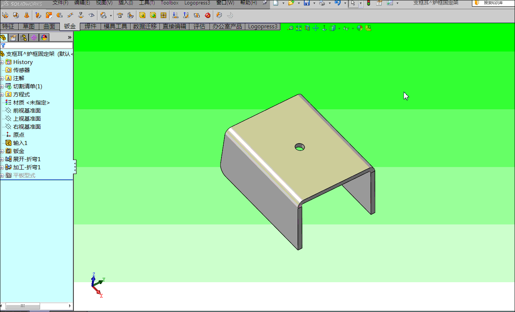Select the Hem tool icon
The image size is (515, 312).
(60, 15)
